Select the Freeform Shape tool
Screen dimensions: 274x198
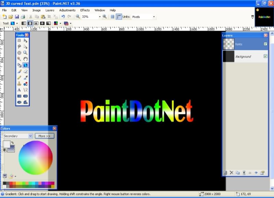coord(26,102)
